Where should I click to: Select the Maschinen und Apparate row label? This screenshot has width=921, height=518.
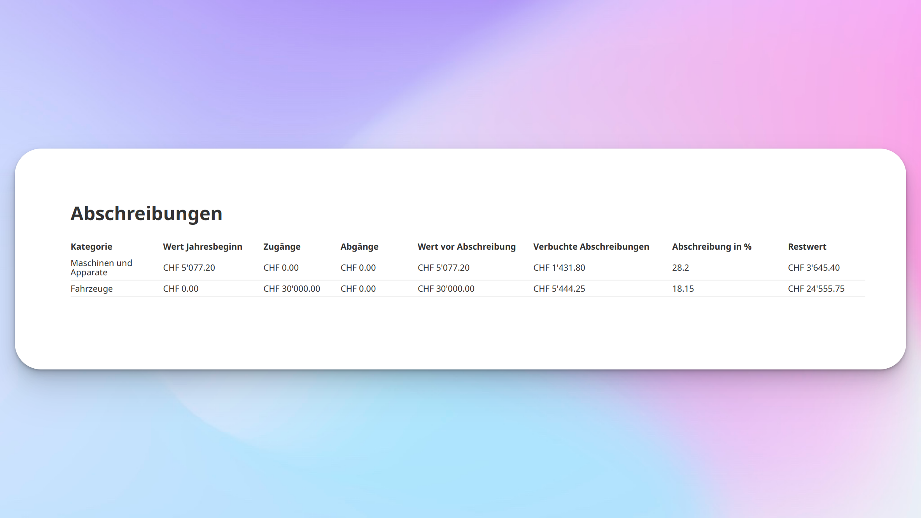click(102, 268)
